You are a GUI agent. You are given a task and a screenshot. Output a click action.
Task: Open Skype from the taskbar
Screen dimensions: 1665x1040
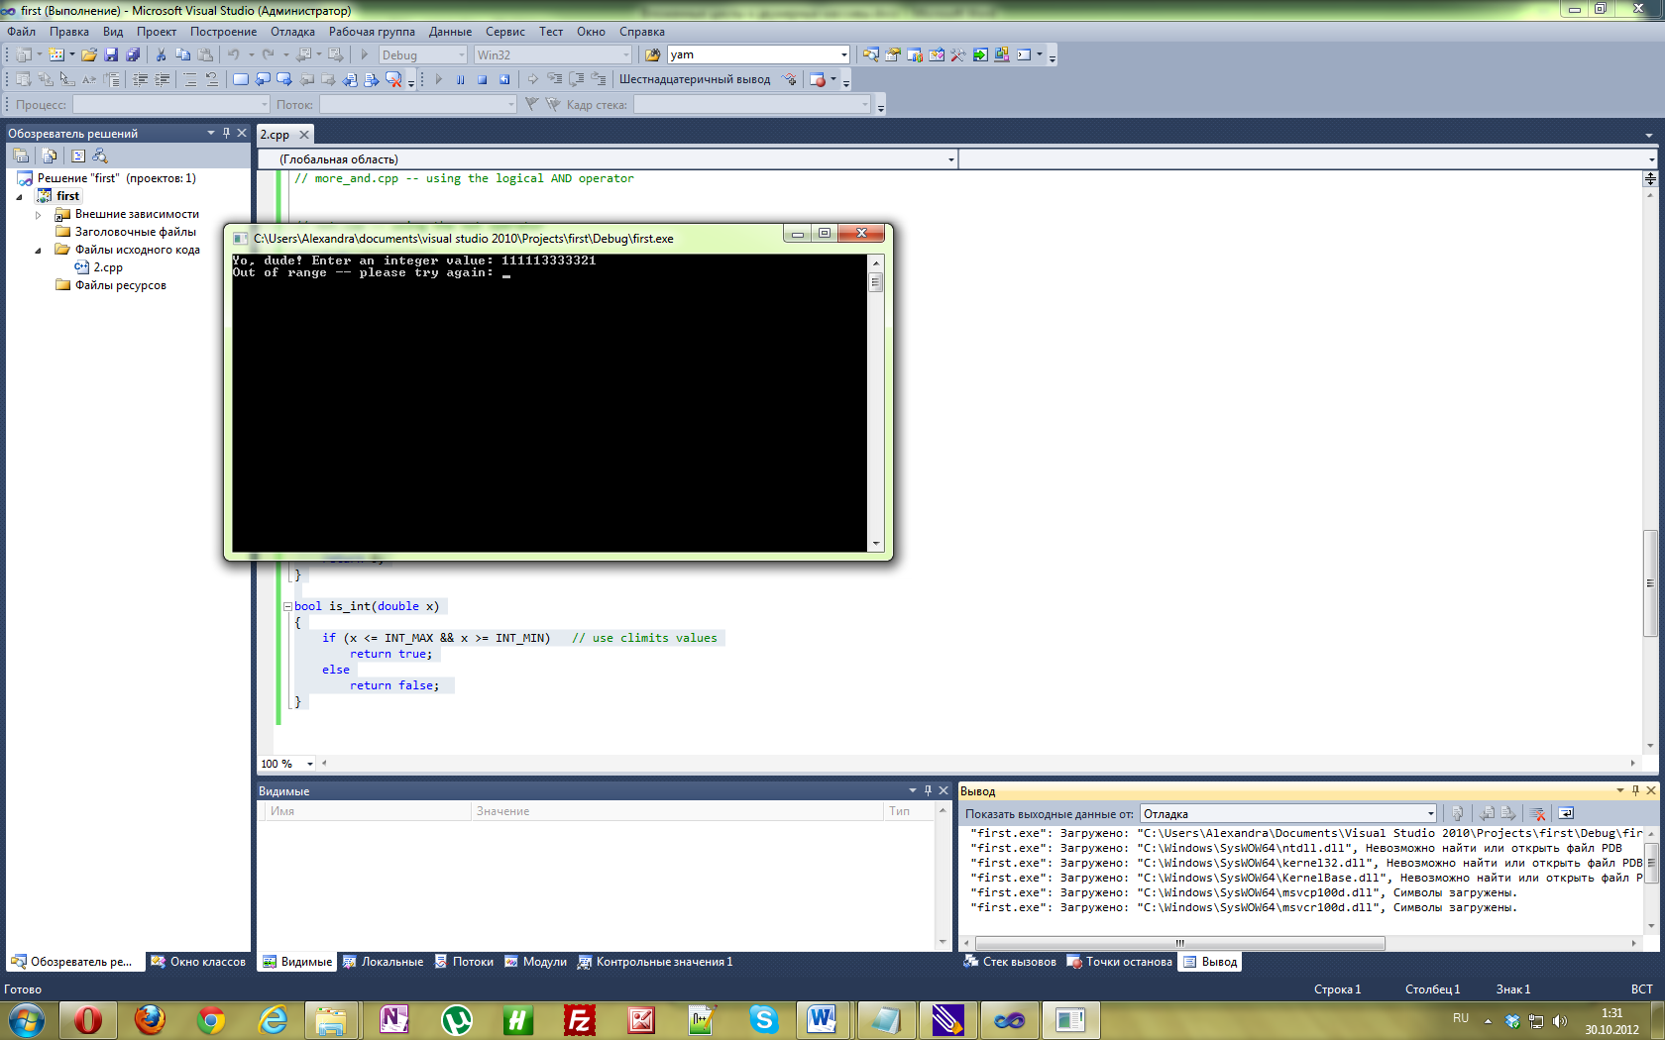(x=764, y=1019)
